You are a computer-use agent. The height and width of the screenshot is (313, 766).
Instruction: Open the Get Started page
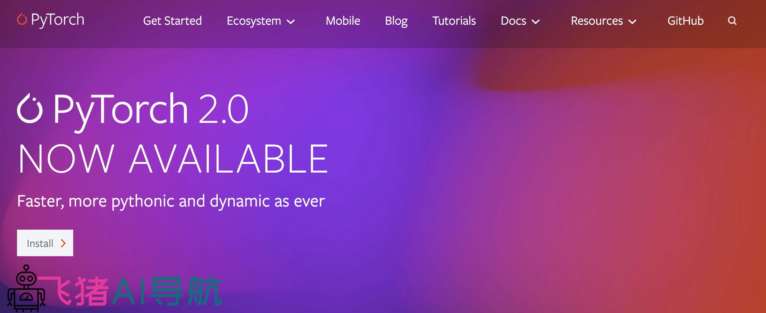172,21
